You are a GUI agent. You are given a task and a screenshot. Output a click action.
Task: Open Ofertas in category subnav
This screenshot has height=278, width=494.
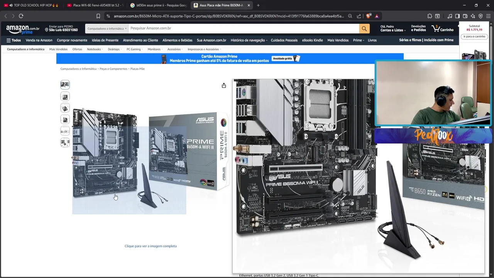click(77, 49)
